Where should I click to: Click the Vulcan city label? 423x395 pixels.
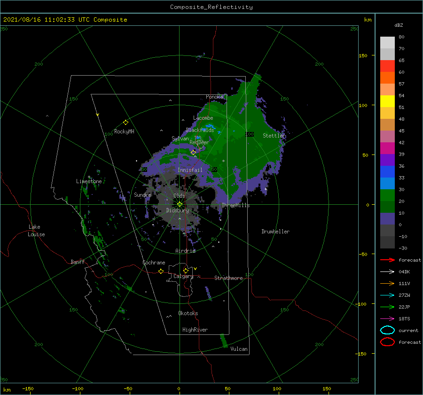pos(239,349)
